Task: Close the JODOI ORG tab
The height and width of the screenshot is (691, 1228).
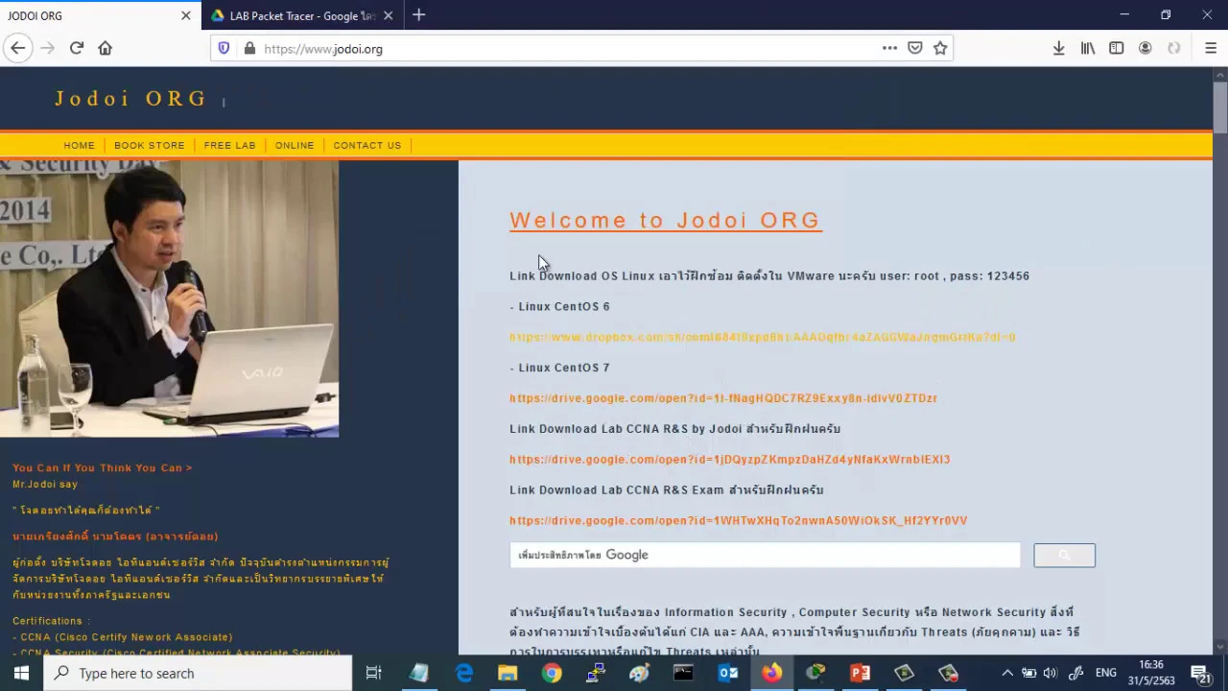Action: click(x=186, y=15)
